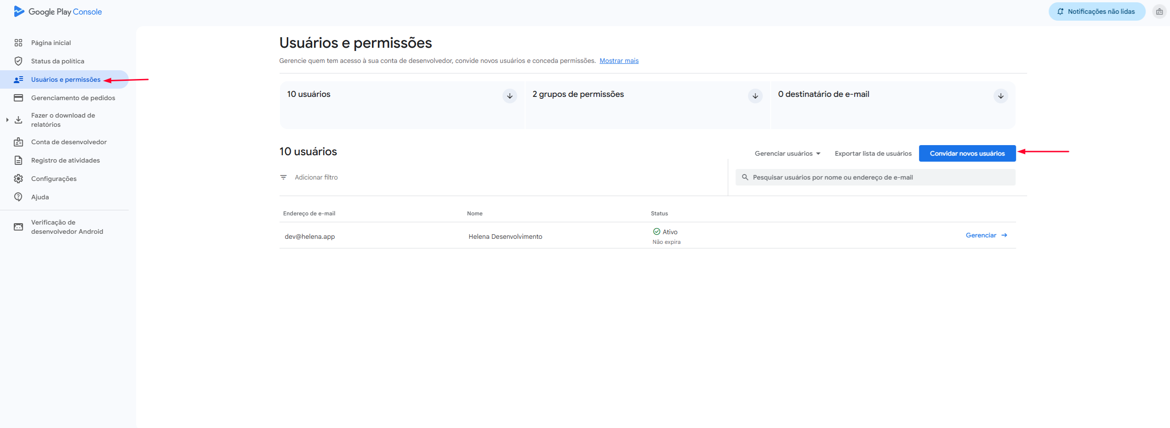Click Gerenciar for dev@helena.app user
The width and height of the screenshot is (1170, 428).
tap(986, 235)
